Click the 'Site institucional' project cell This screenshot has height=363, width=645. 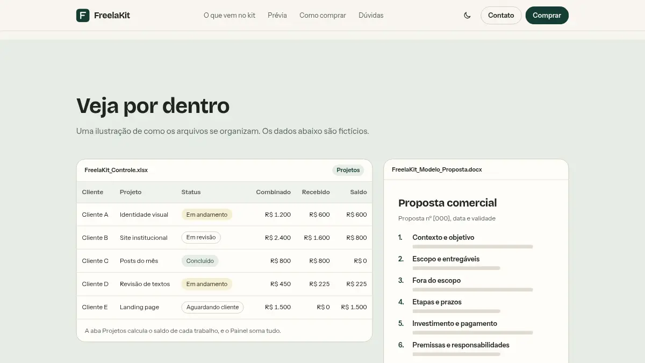[144, 238]
